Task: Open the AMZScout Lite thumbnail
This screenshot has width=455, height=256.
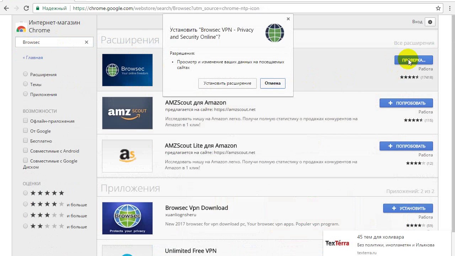Action: [x=127, y=156]
